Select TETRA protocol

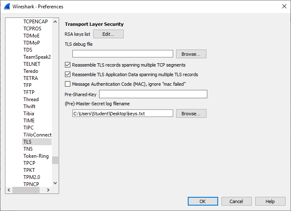[x=31, y=78]
